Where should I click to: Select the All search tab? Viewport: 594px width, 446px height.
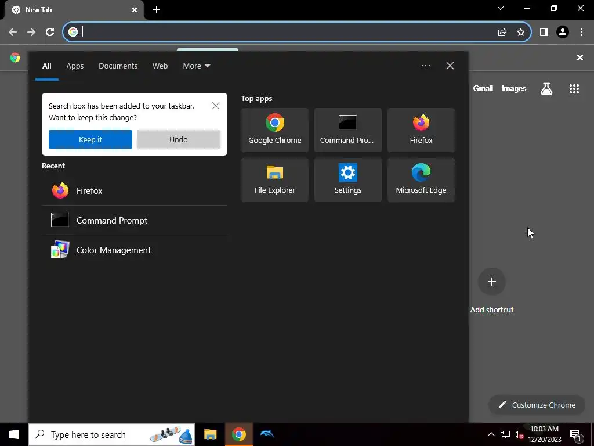pos(46,66)
